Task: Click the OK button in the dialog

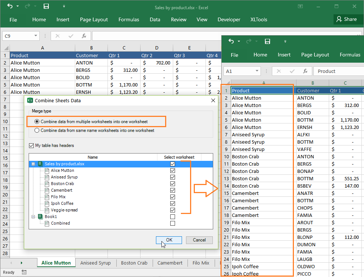Action: click(169, 240)
